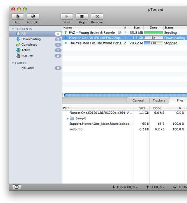Click the 0.006 ratio indicator in status bar

click(x=180, y=187)
